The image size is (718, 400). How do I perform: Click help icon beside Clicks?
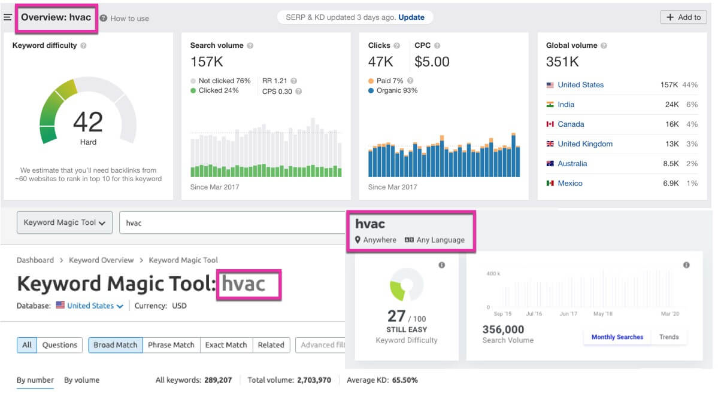click(396, 45)
